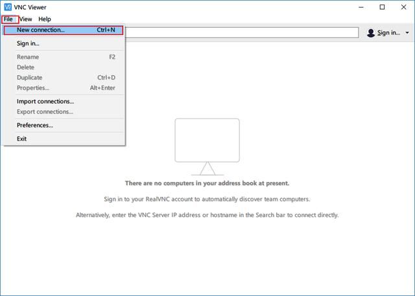Click the greyed Properties… menu entry
415x296 pixels.
(x=64, y=88)
